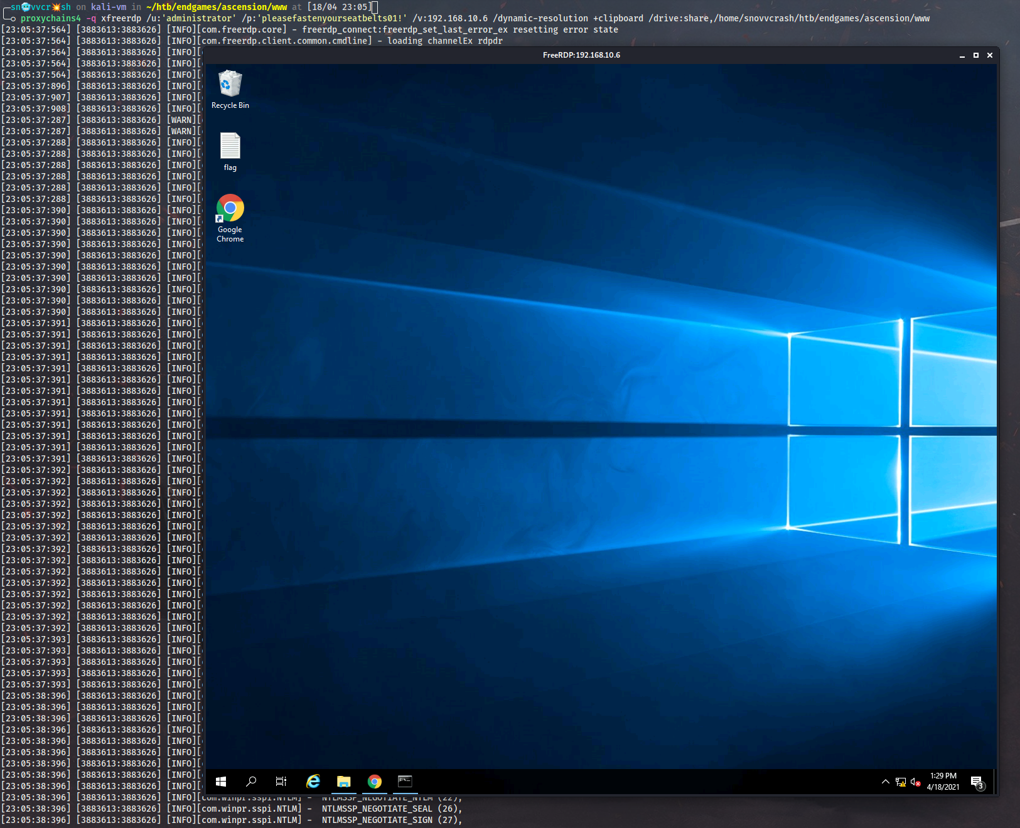
Task: Open File Explorer from the taskbar
Action: [343, 782]
